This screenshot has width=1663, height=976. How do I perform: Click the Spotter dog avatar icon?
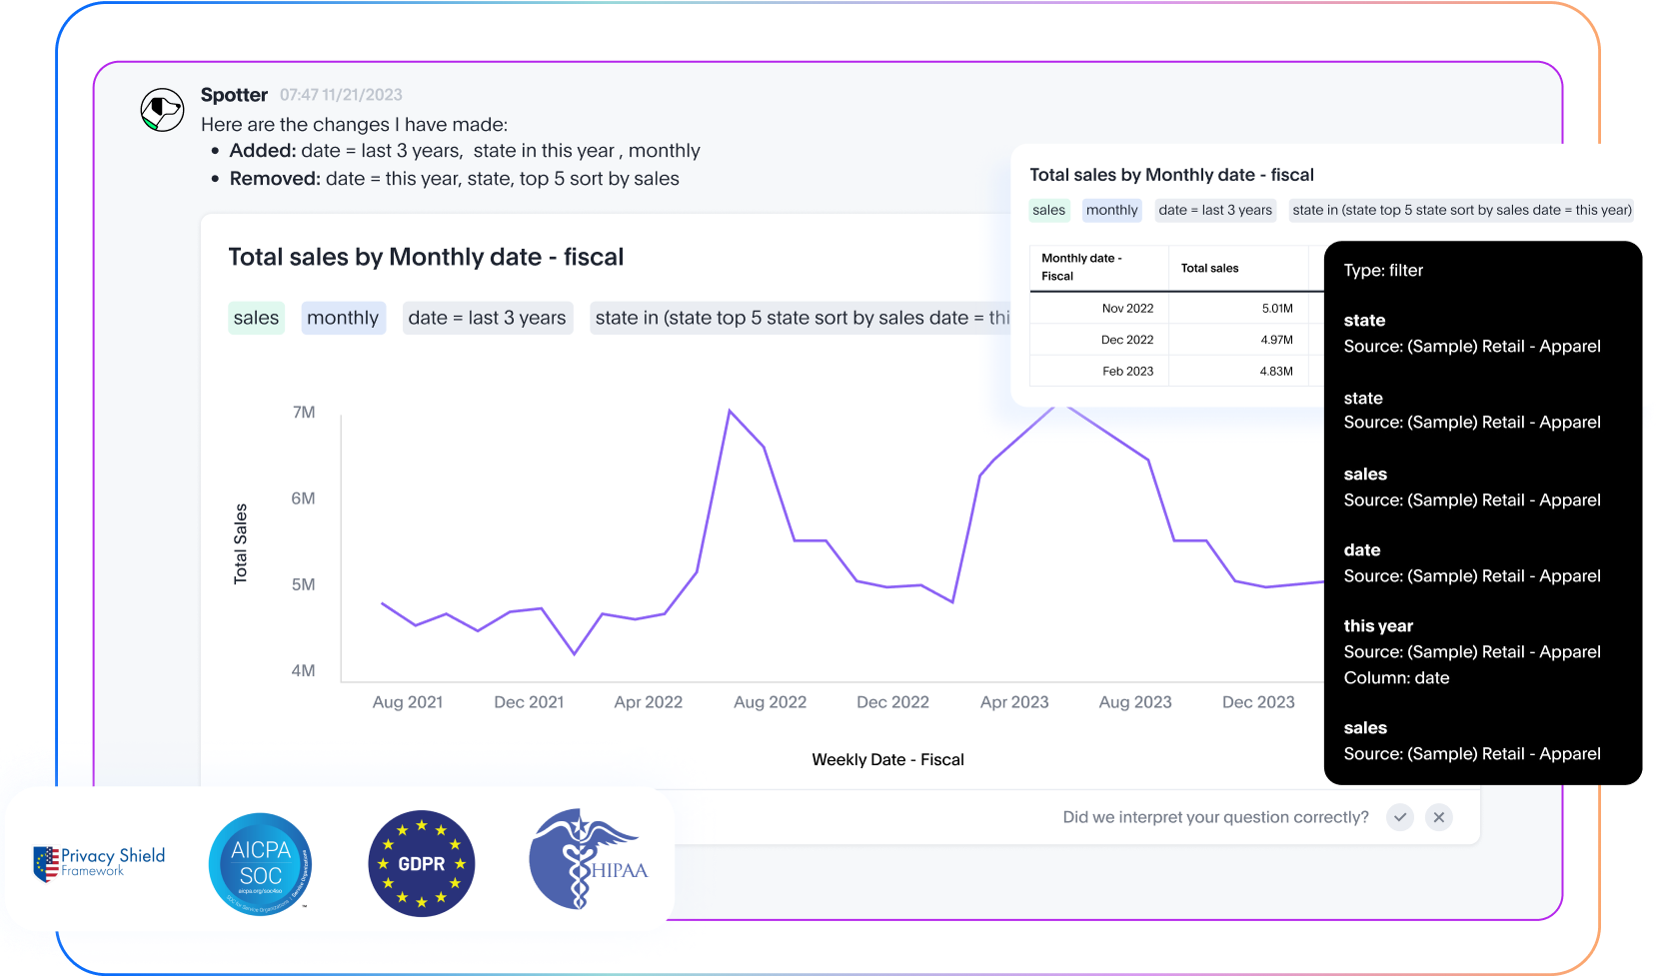[161, 110]
